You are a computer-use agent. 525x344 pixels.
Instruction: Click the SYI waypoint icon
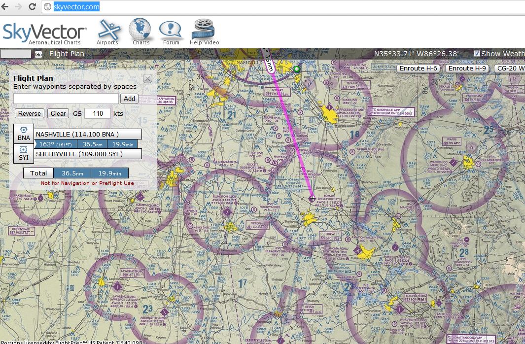point(24,153)
